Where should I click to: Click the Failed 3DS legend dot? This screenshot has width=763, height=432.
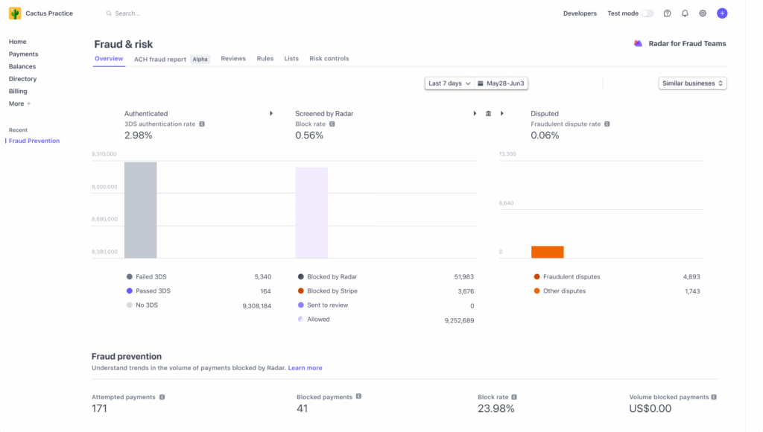130,277
